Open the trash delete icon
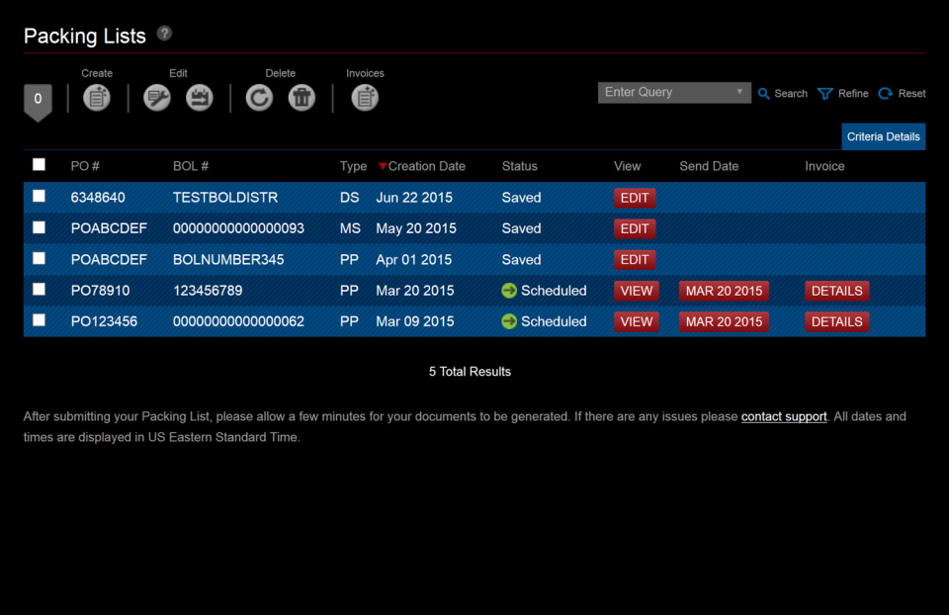Screen dimensions: 949x615 point(301,98)
